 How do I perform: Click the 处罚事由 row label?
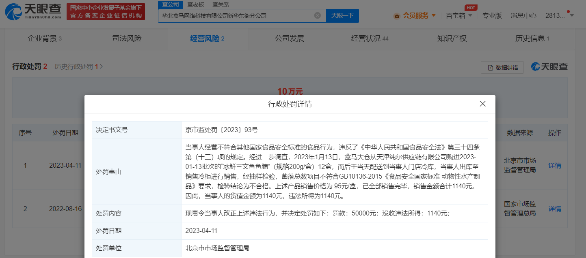[109, 172]
